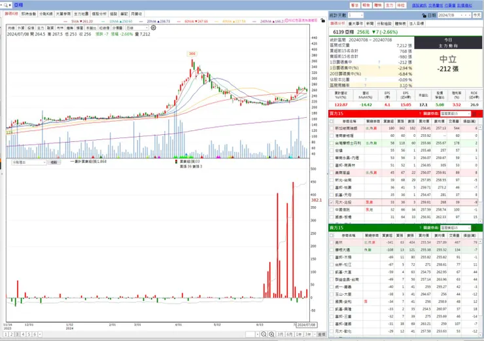
Task: Check the 美商高盛 broker row checkbox
Action: 332,173
